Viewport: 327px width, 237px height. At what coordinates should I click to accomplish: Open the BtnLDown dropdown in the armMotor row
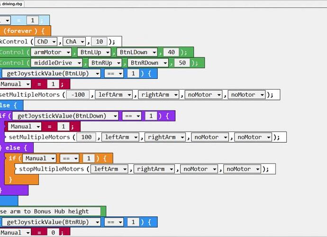click(137, 52)
